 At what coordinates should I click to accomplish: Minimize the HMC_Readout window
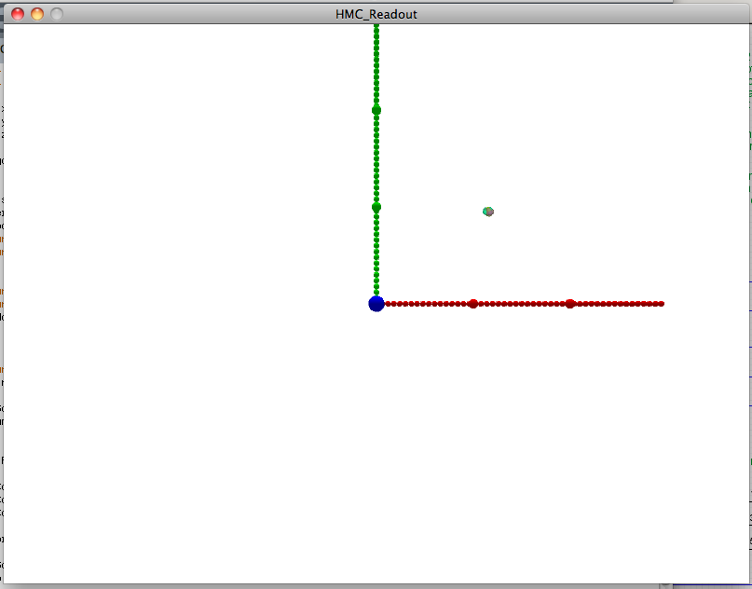pyautogui.click(x=37, y=14)
